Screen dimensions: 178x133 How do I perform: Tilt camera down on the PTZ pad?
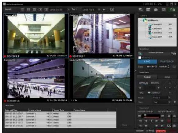point(170,92)
